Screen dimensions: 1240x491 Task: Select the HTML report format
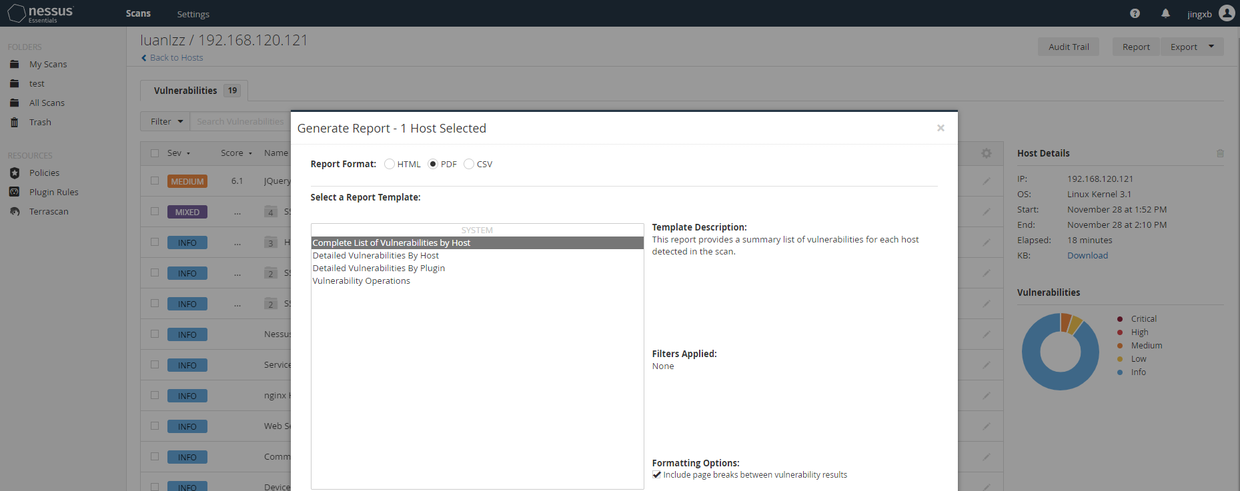(x=390, y=164)
